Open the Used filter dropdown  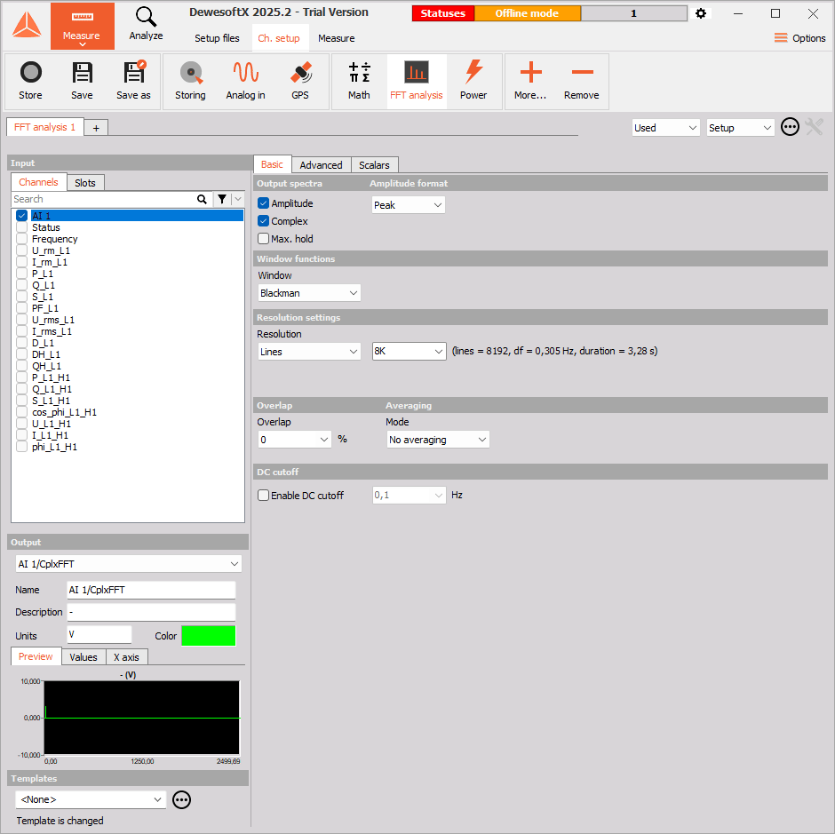click(665, 128)
